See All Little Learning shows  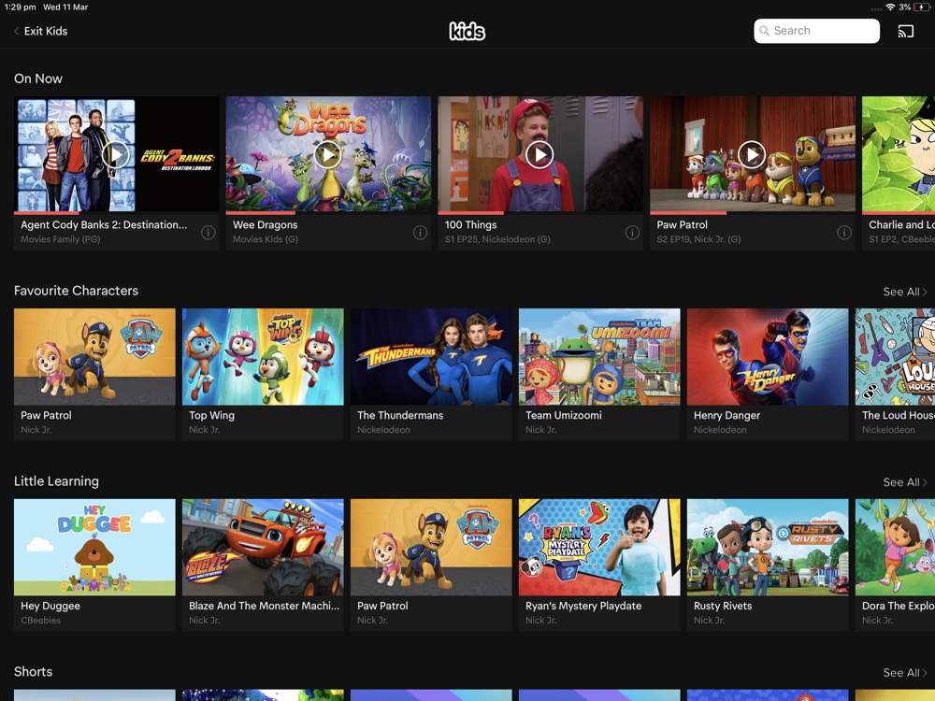(904, 482)
